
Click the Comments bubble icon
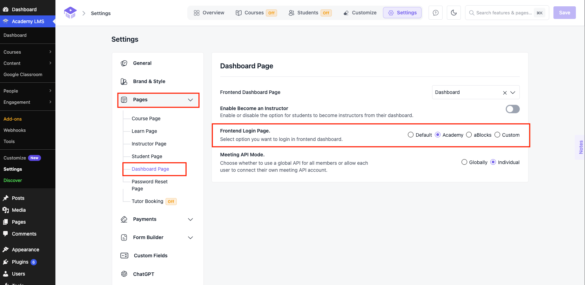[x=6, y=234]
